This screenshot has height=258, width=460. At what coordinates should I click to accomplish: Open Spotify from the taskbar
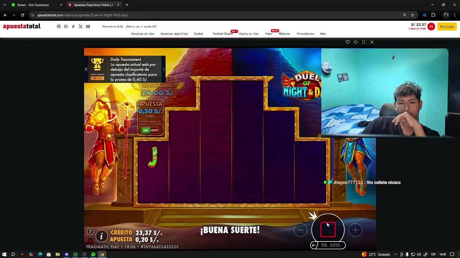coord(93,254)
